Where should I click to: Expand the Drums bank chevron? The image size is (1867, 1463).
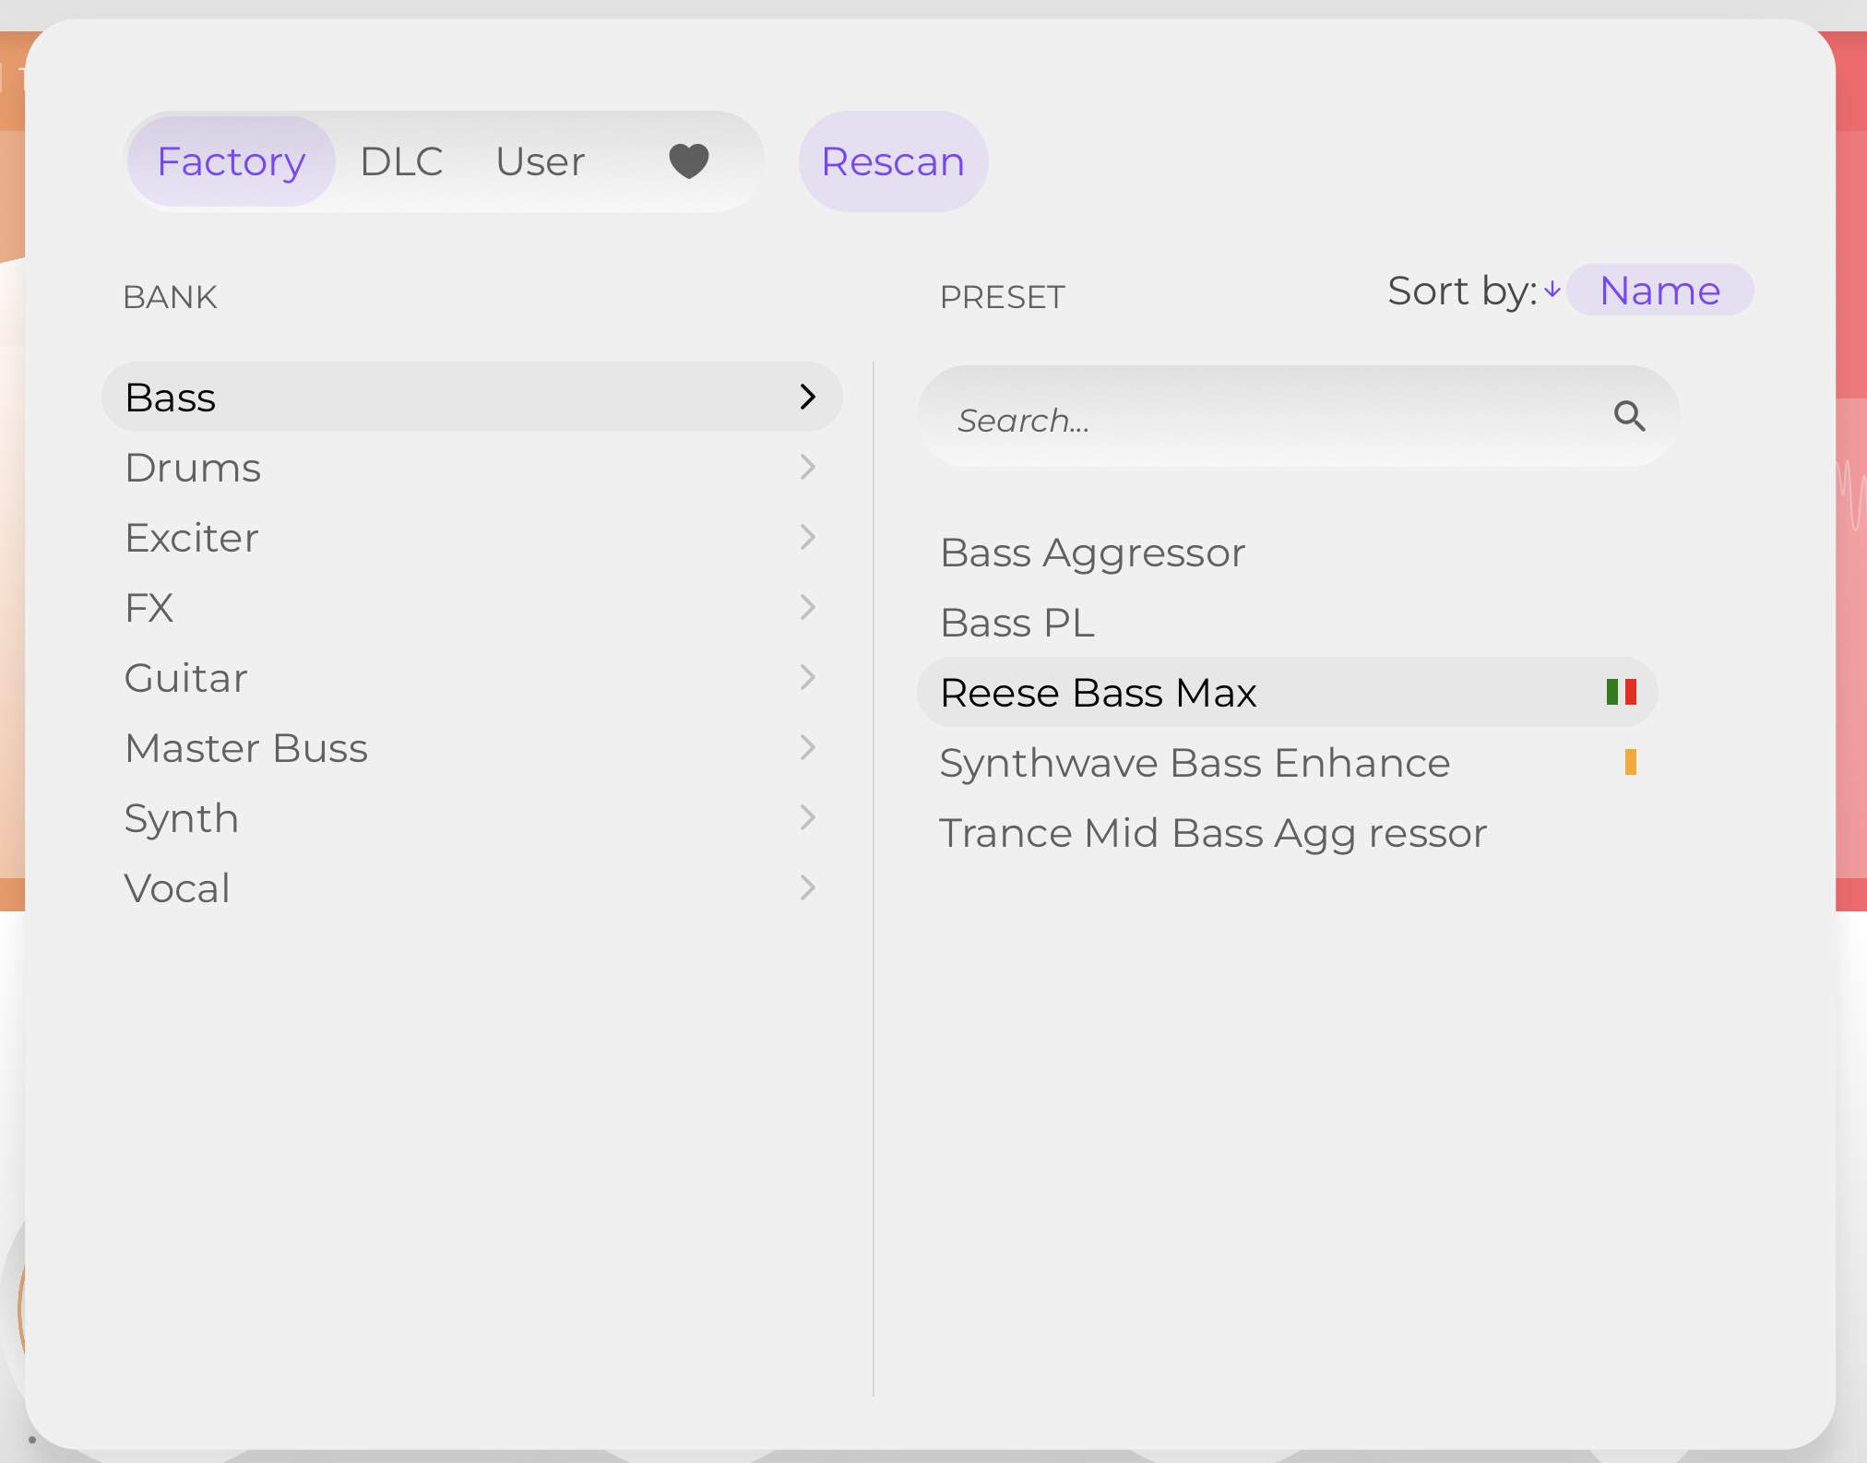coord(808,467)
